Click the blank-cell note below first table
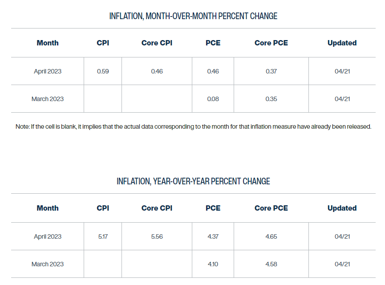This screenshot has width=385, height=285. 193,126
